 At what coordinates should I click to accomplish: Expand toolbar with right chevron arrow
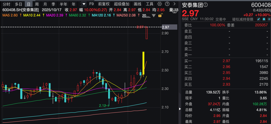(174, 4)
